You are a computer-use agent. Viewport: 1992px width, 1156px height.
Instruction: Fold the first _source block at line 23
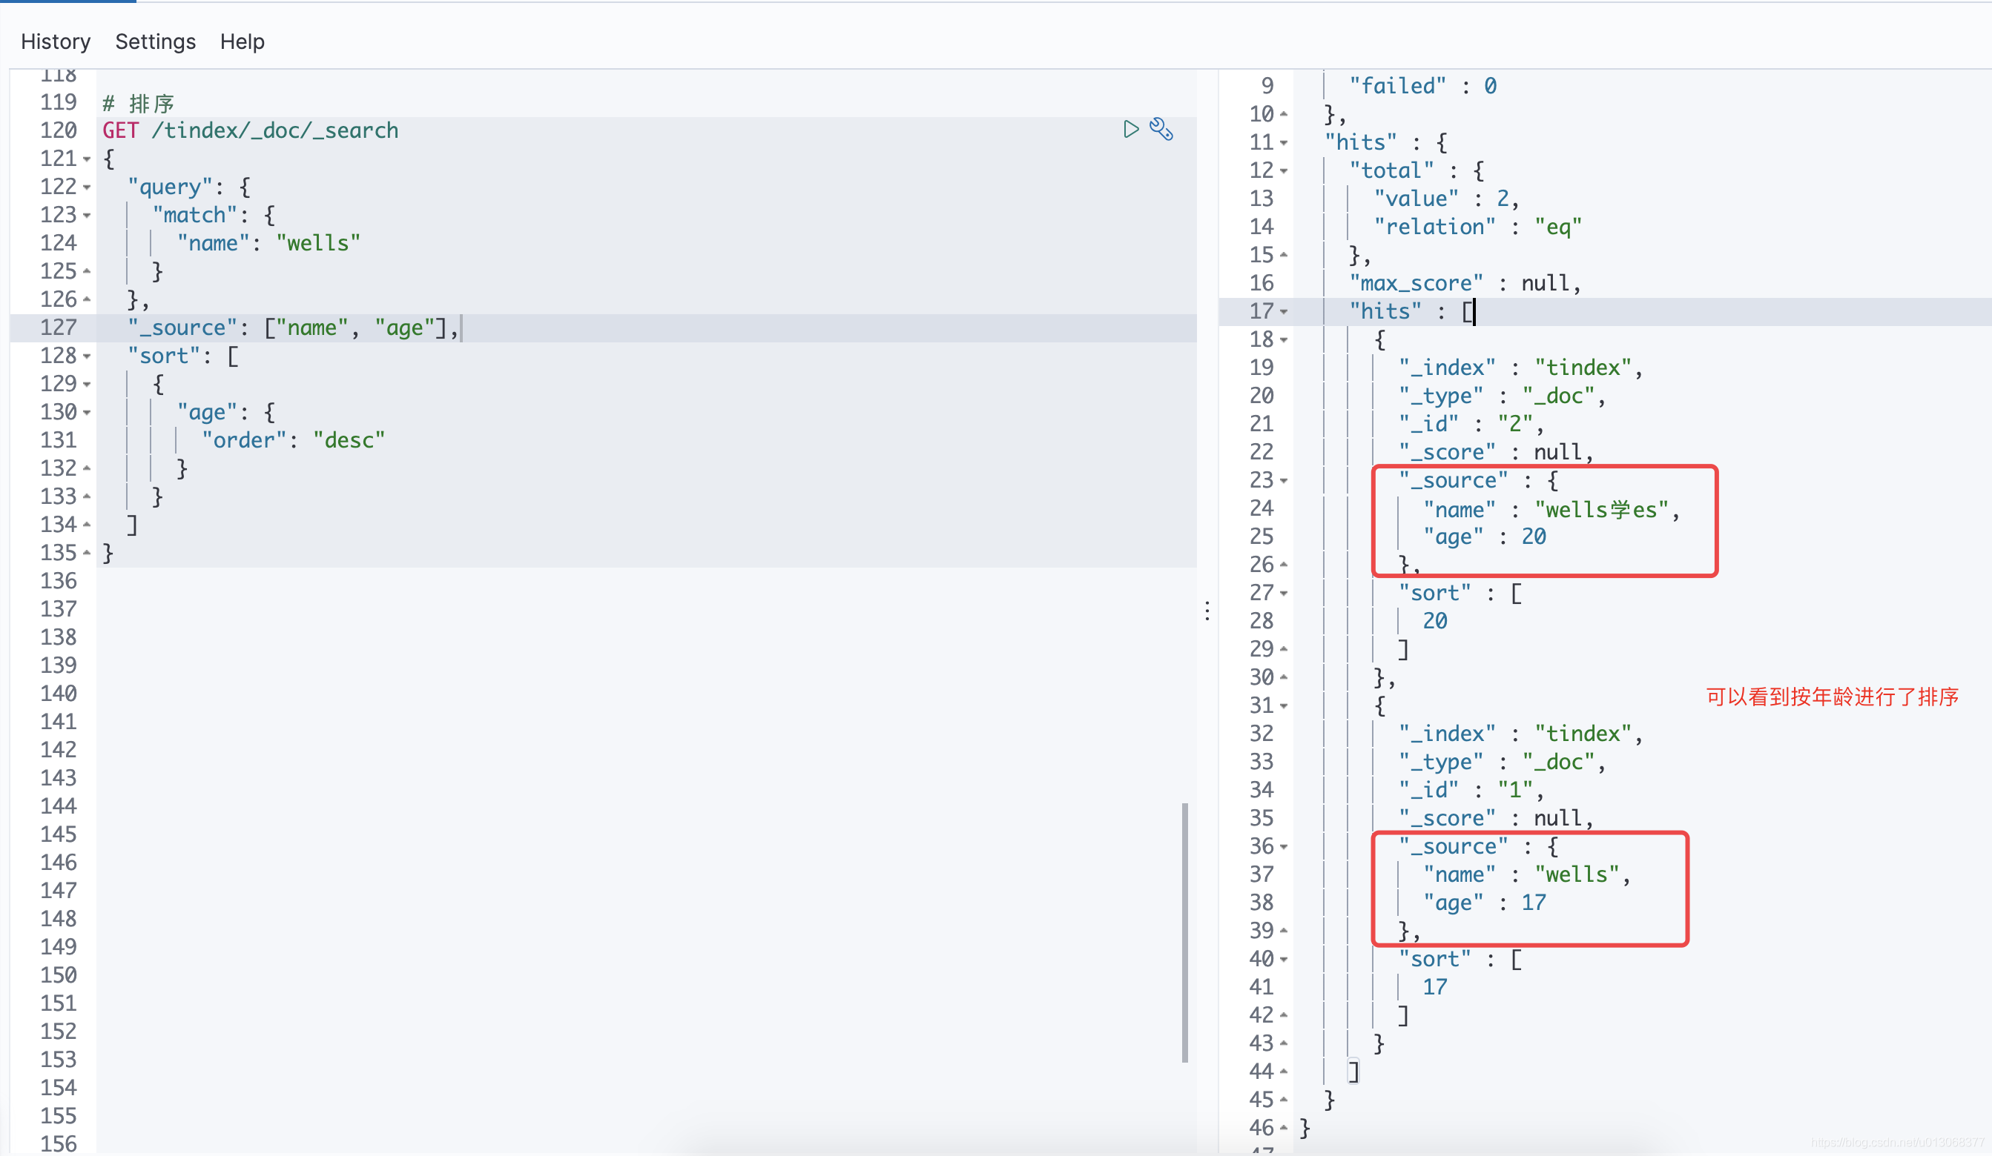point(1284,480)
